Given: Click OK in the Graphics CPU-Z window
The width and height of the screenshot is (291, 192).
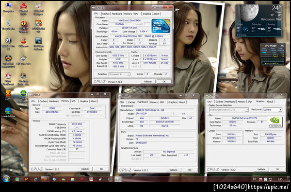Looking at the screenshot, I should pyautogui.click(x=277, y=169).
